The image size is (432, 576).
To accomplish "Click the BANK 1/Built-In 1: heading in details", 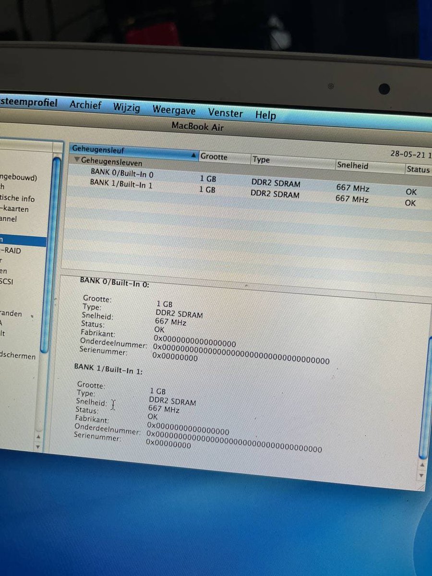I will 108,369.
